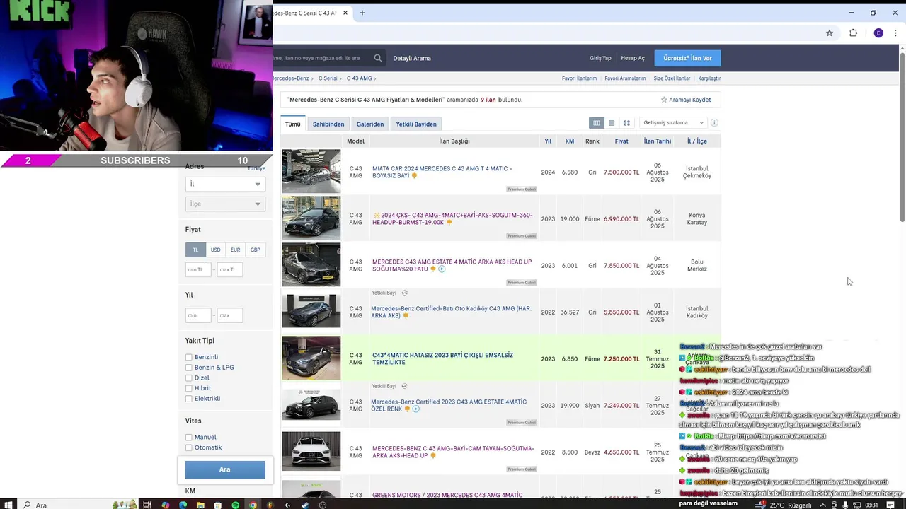This screenshot has height=509, width=906.
Task: Switch to the Galeriden tab
Action: pyautogui.click(x=370, y=124)
